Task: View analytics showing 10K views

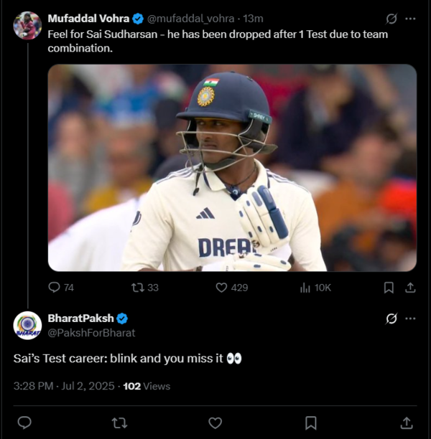Action: [x=305, y=288]
